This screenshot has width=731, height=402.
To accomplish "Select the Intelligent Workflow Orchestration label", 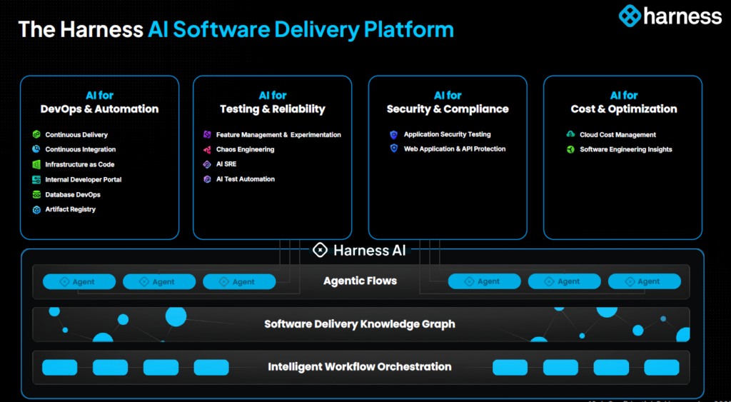I will tap(360, 367).
